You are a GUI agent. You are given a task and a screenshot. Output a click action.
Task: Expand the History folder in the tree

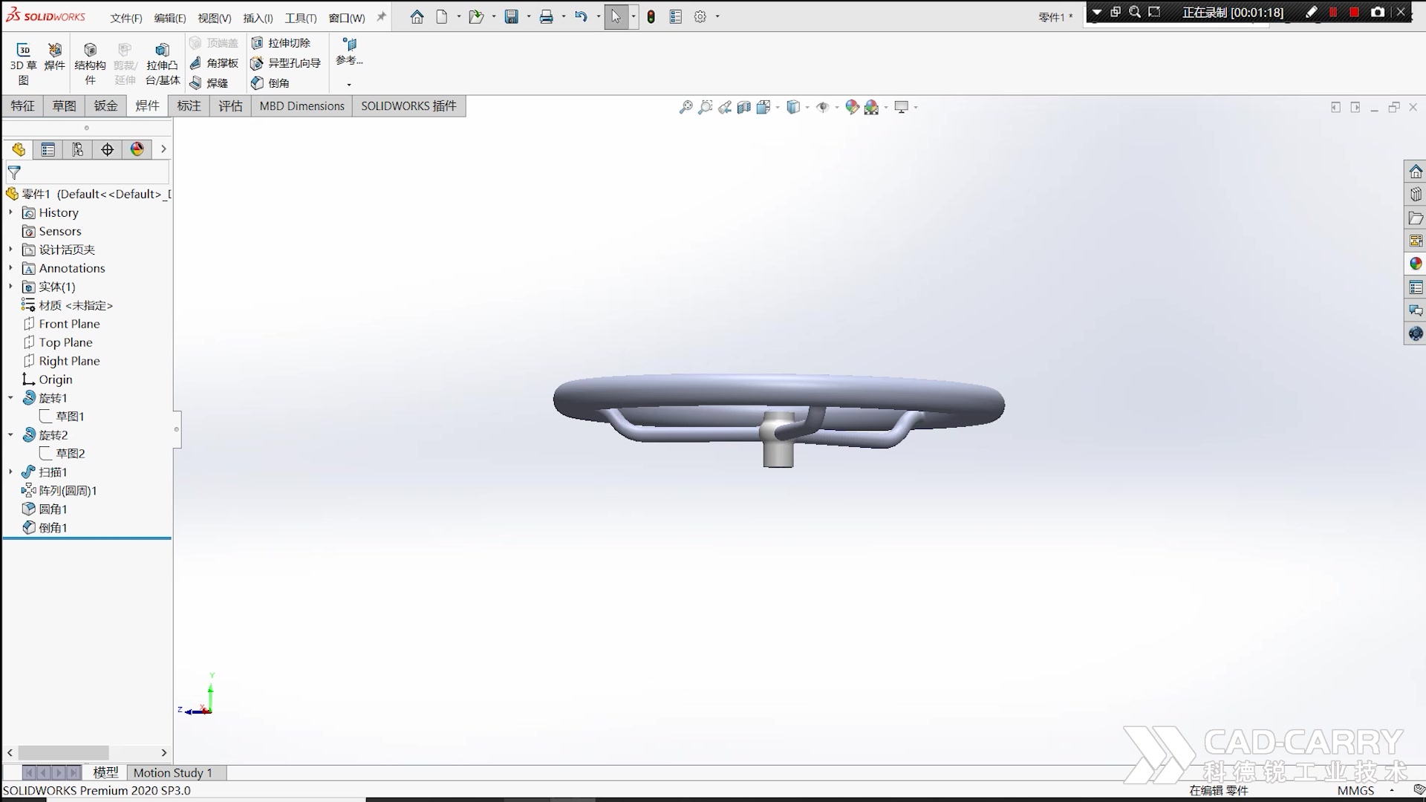click(x=10, y=212)
